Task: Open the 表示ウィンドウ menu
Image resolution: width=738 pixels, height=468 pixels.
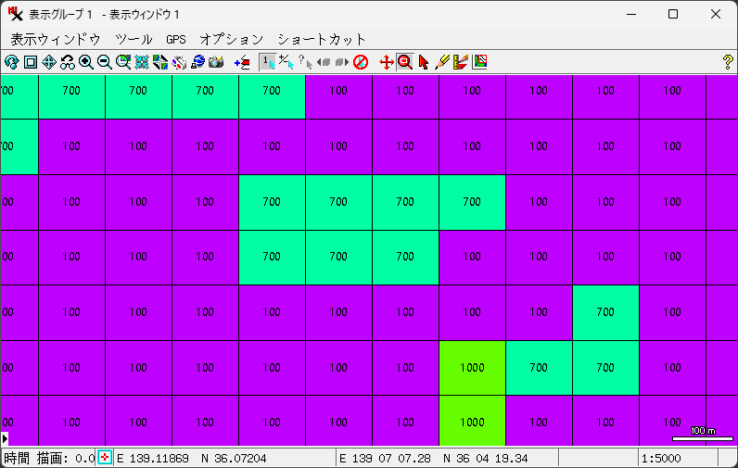Action: coord(55,39)
